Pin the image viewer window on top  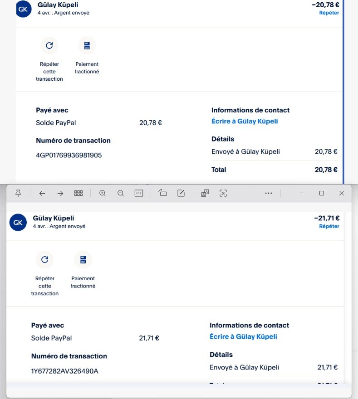[x=18, y=193]
